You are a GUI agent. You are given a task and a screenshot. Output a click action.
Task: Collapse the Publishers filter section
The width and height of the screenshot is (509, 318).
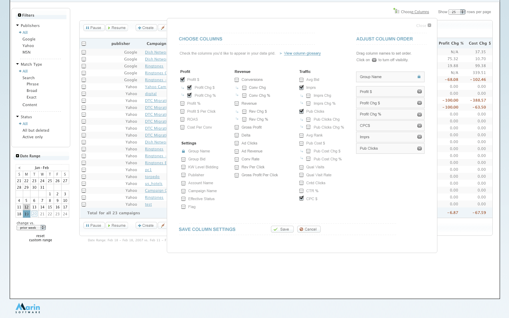18,26
